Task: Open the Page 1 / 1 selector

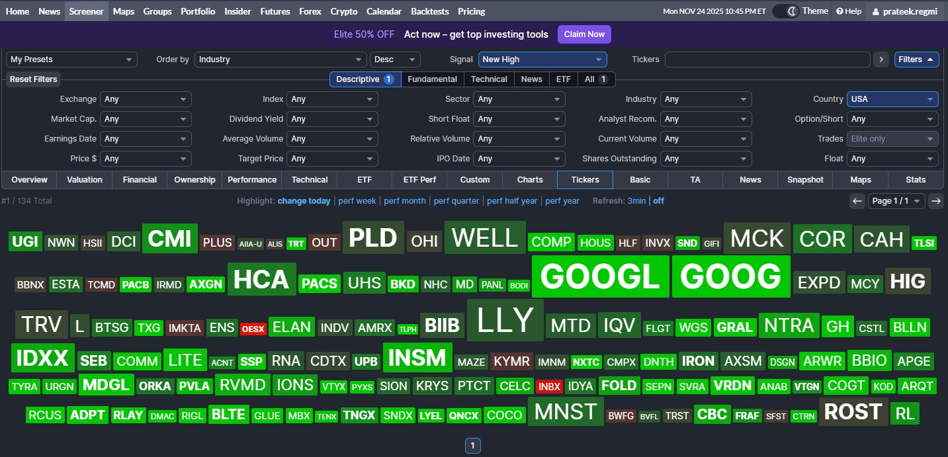Action: (896, 201)
